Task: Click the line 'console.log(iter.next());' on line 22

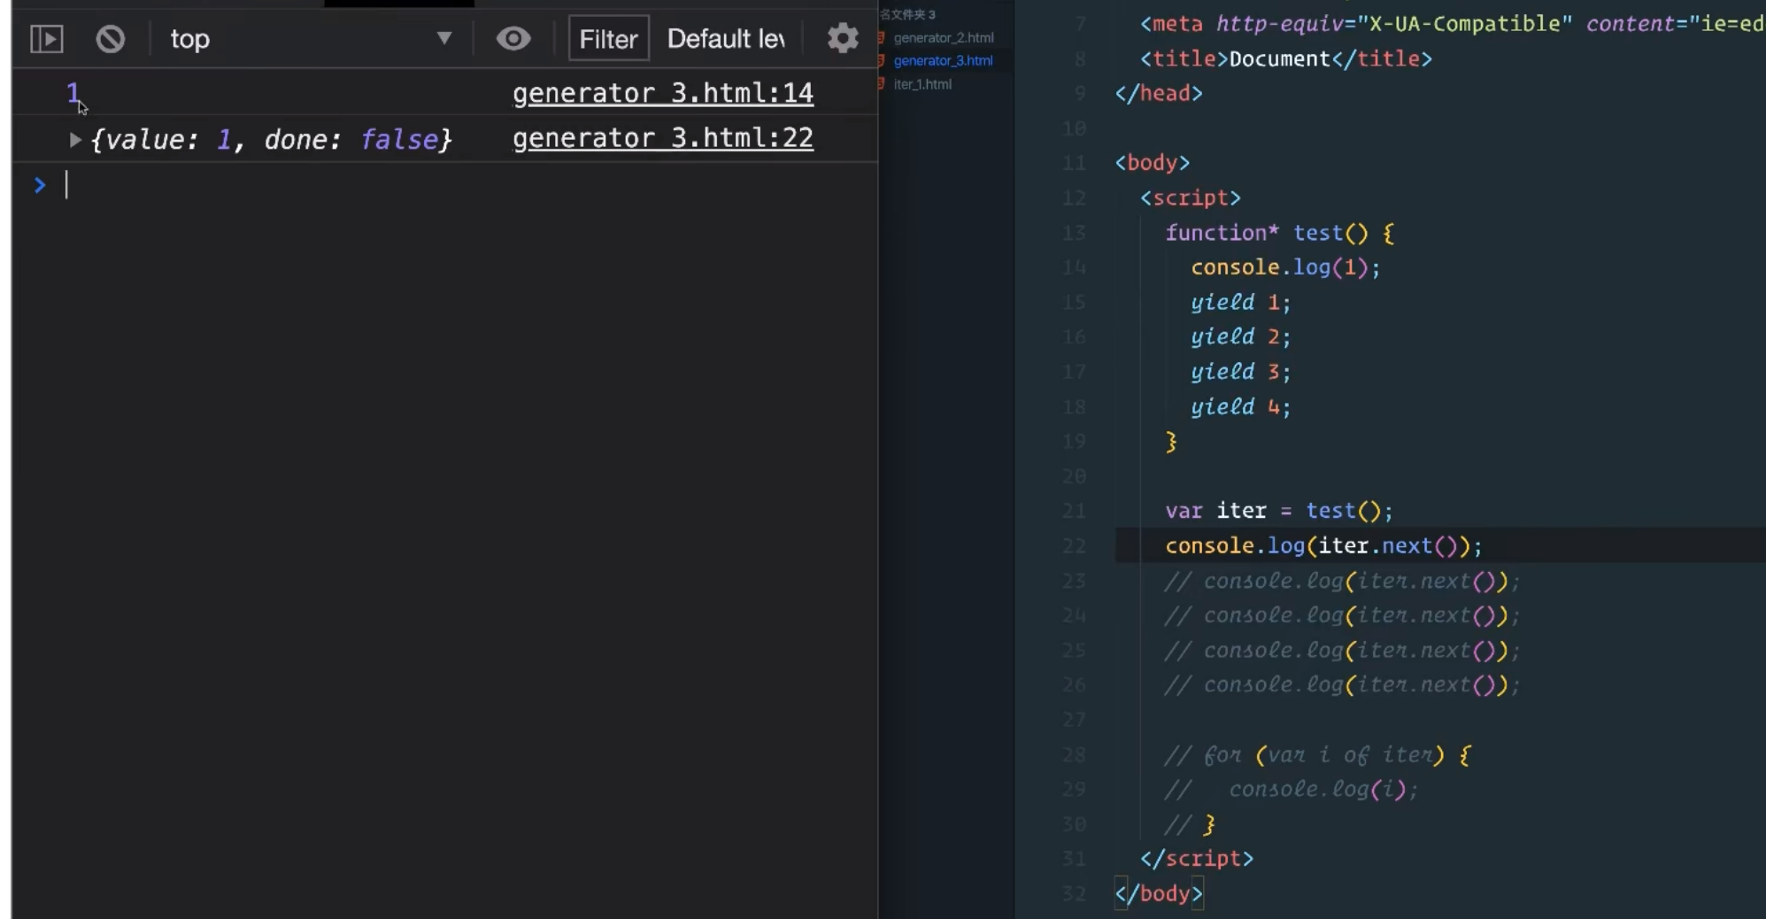Action: (x=1323, y=545)
